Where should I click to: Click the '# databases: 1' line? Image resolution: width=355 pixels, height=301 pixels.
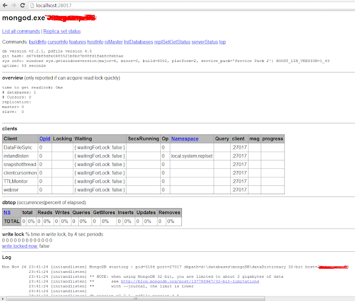[19, 92]
